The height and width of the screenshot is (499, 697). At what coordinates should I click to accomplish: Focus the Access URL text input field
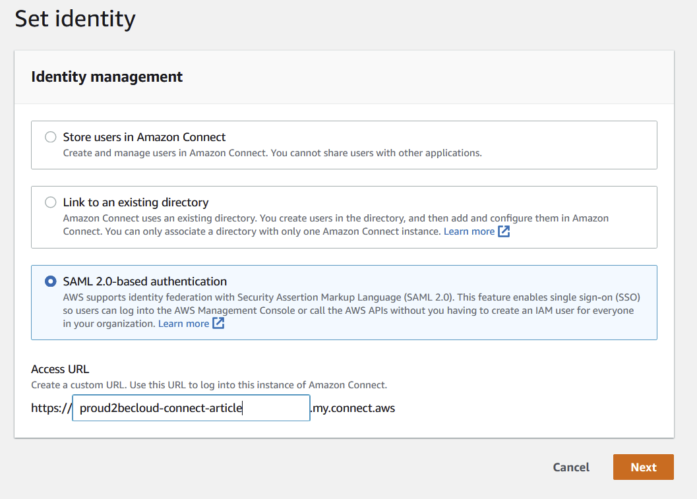point(191,408)
